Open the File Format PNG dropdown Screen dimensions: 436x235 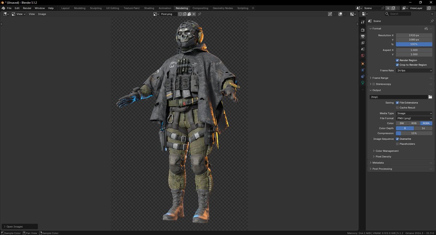pyautogui.click(x=414, y=118)
